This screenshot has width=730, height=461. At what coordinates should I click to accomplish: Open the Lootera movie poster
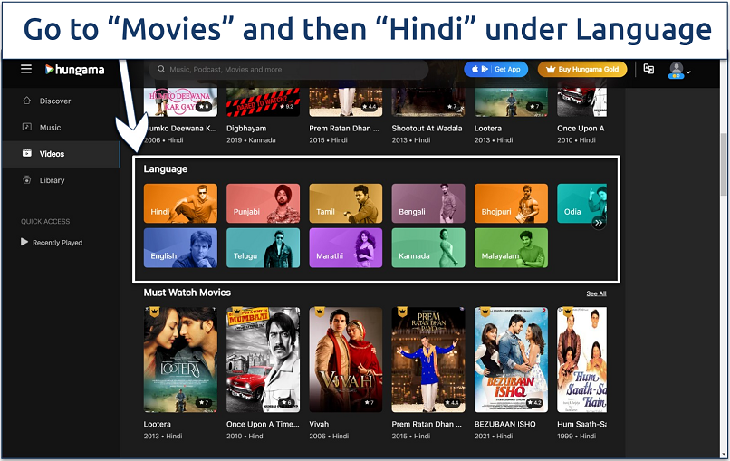(180, 360)
